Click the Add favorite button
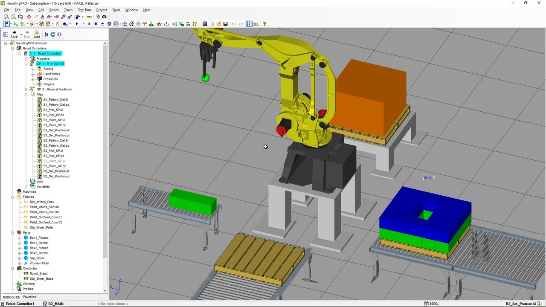This screenshot has width=546, height=307. coord(37,35)
